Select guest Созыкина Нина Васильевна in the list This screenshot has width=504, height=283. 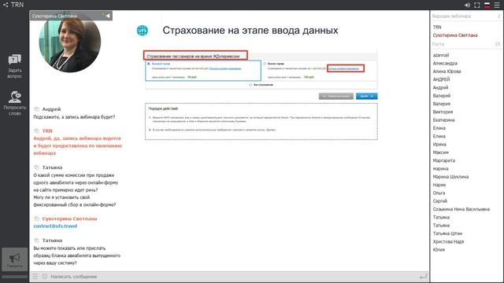click(x=461, y=209)
